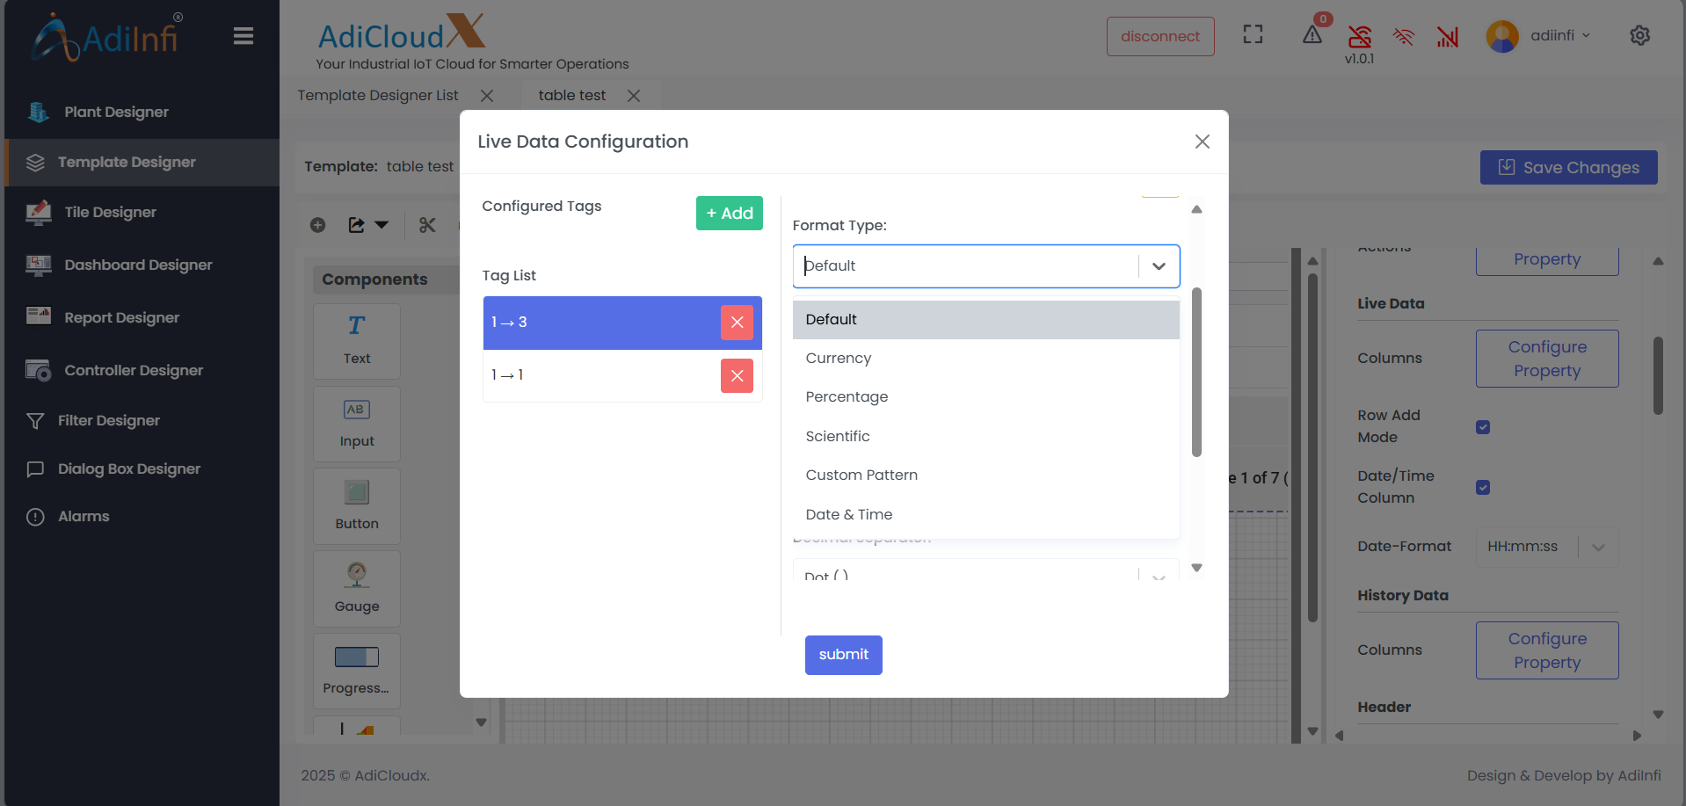Viewport: 1686px width, 806px height.
Task: Toggle the Row Add Mode checkbox
Action: [1483, 427]
